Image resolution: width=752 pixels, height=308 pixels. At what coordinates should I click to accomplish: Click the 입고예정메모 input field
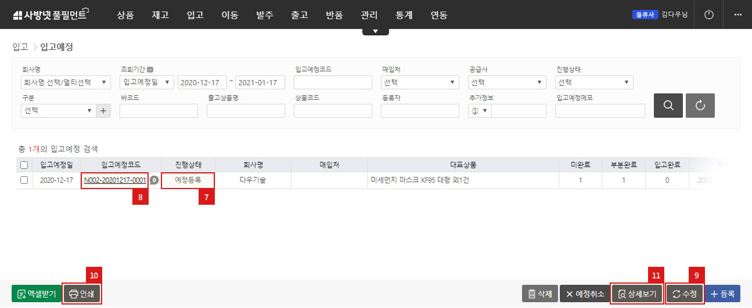600,110
